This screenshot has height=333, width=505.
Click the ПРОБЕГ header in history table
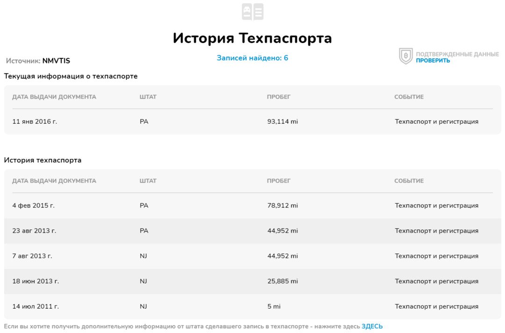(279, 181)
